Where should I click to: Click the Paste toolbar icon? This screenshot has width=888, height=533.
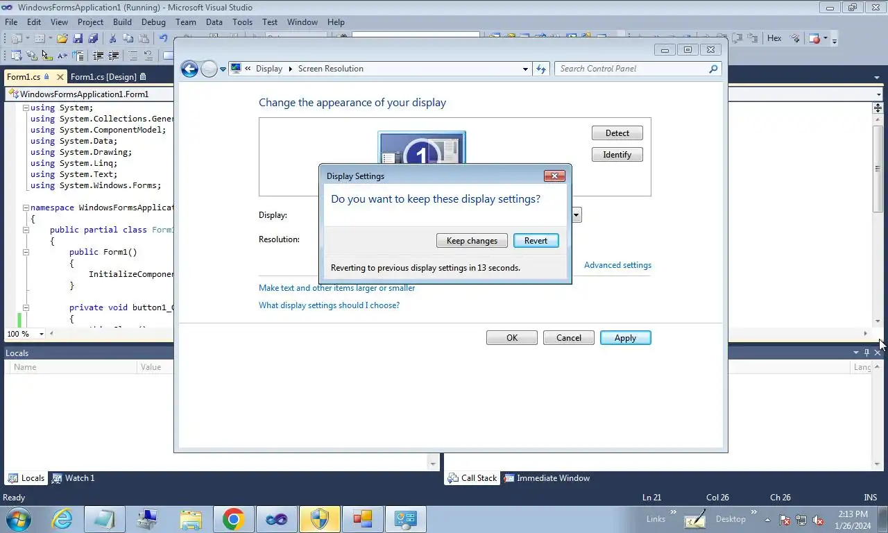[x=144, y=38]
